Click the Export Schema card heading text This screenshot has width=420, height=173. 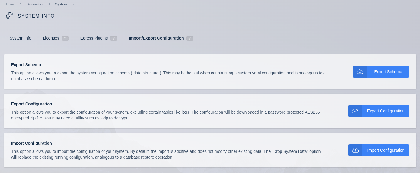pos(26,65)
